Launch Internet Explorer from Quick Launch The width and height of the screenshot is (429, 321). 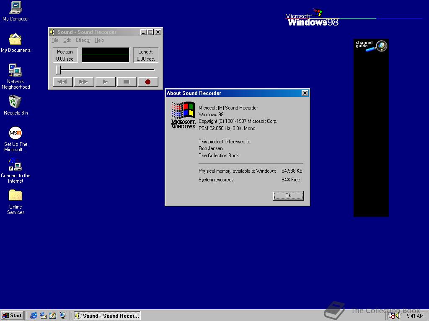click(34, 316)
